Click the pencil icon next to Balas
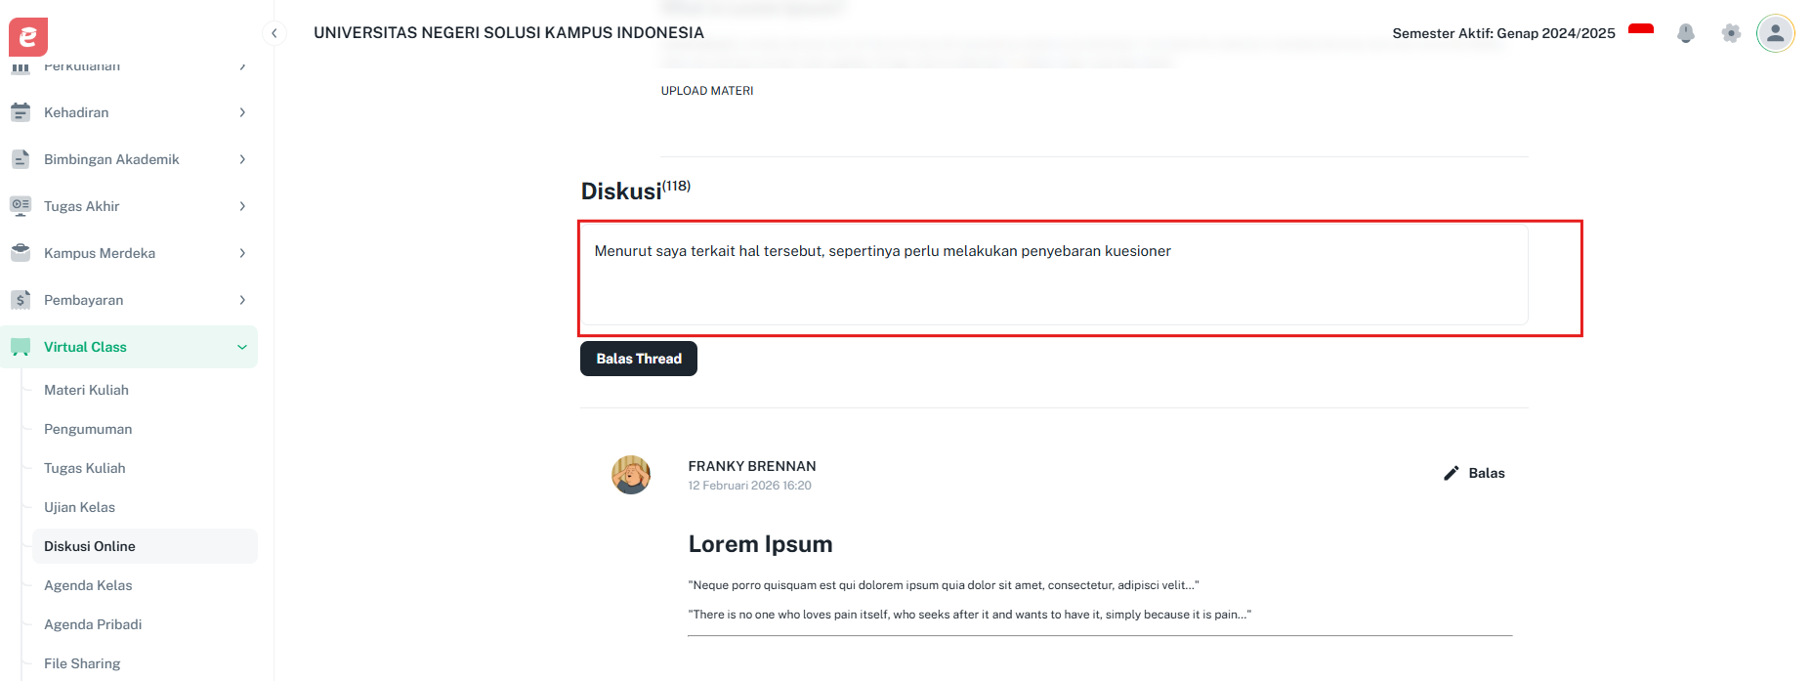 [1450, 472]
